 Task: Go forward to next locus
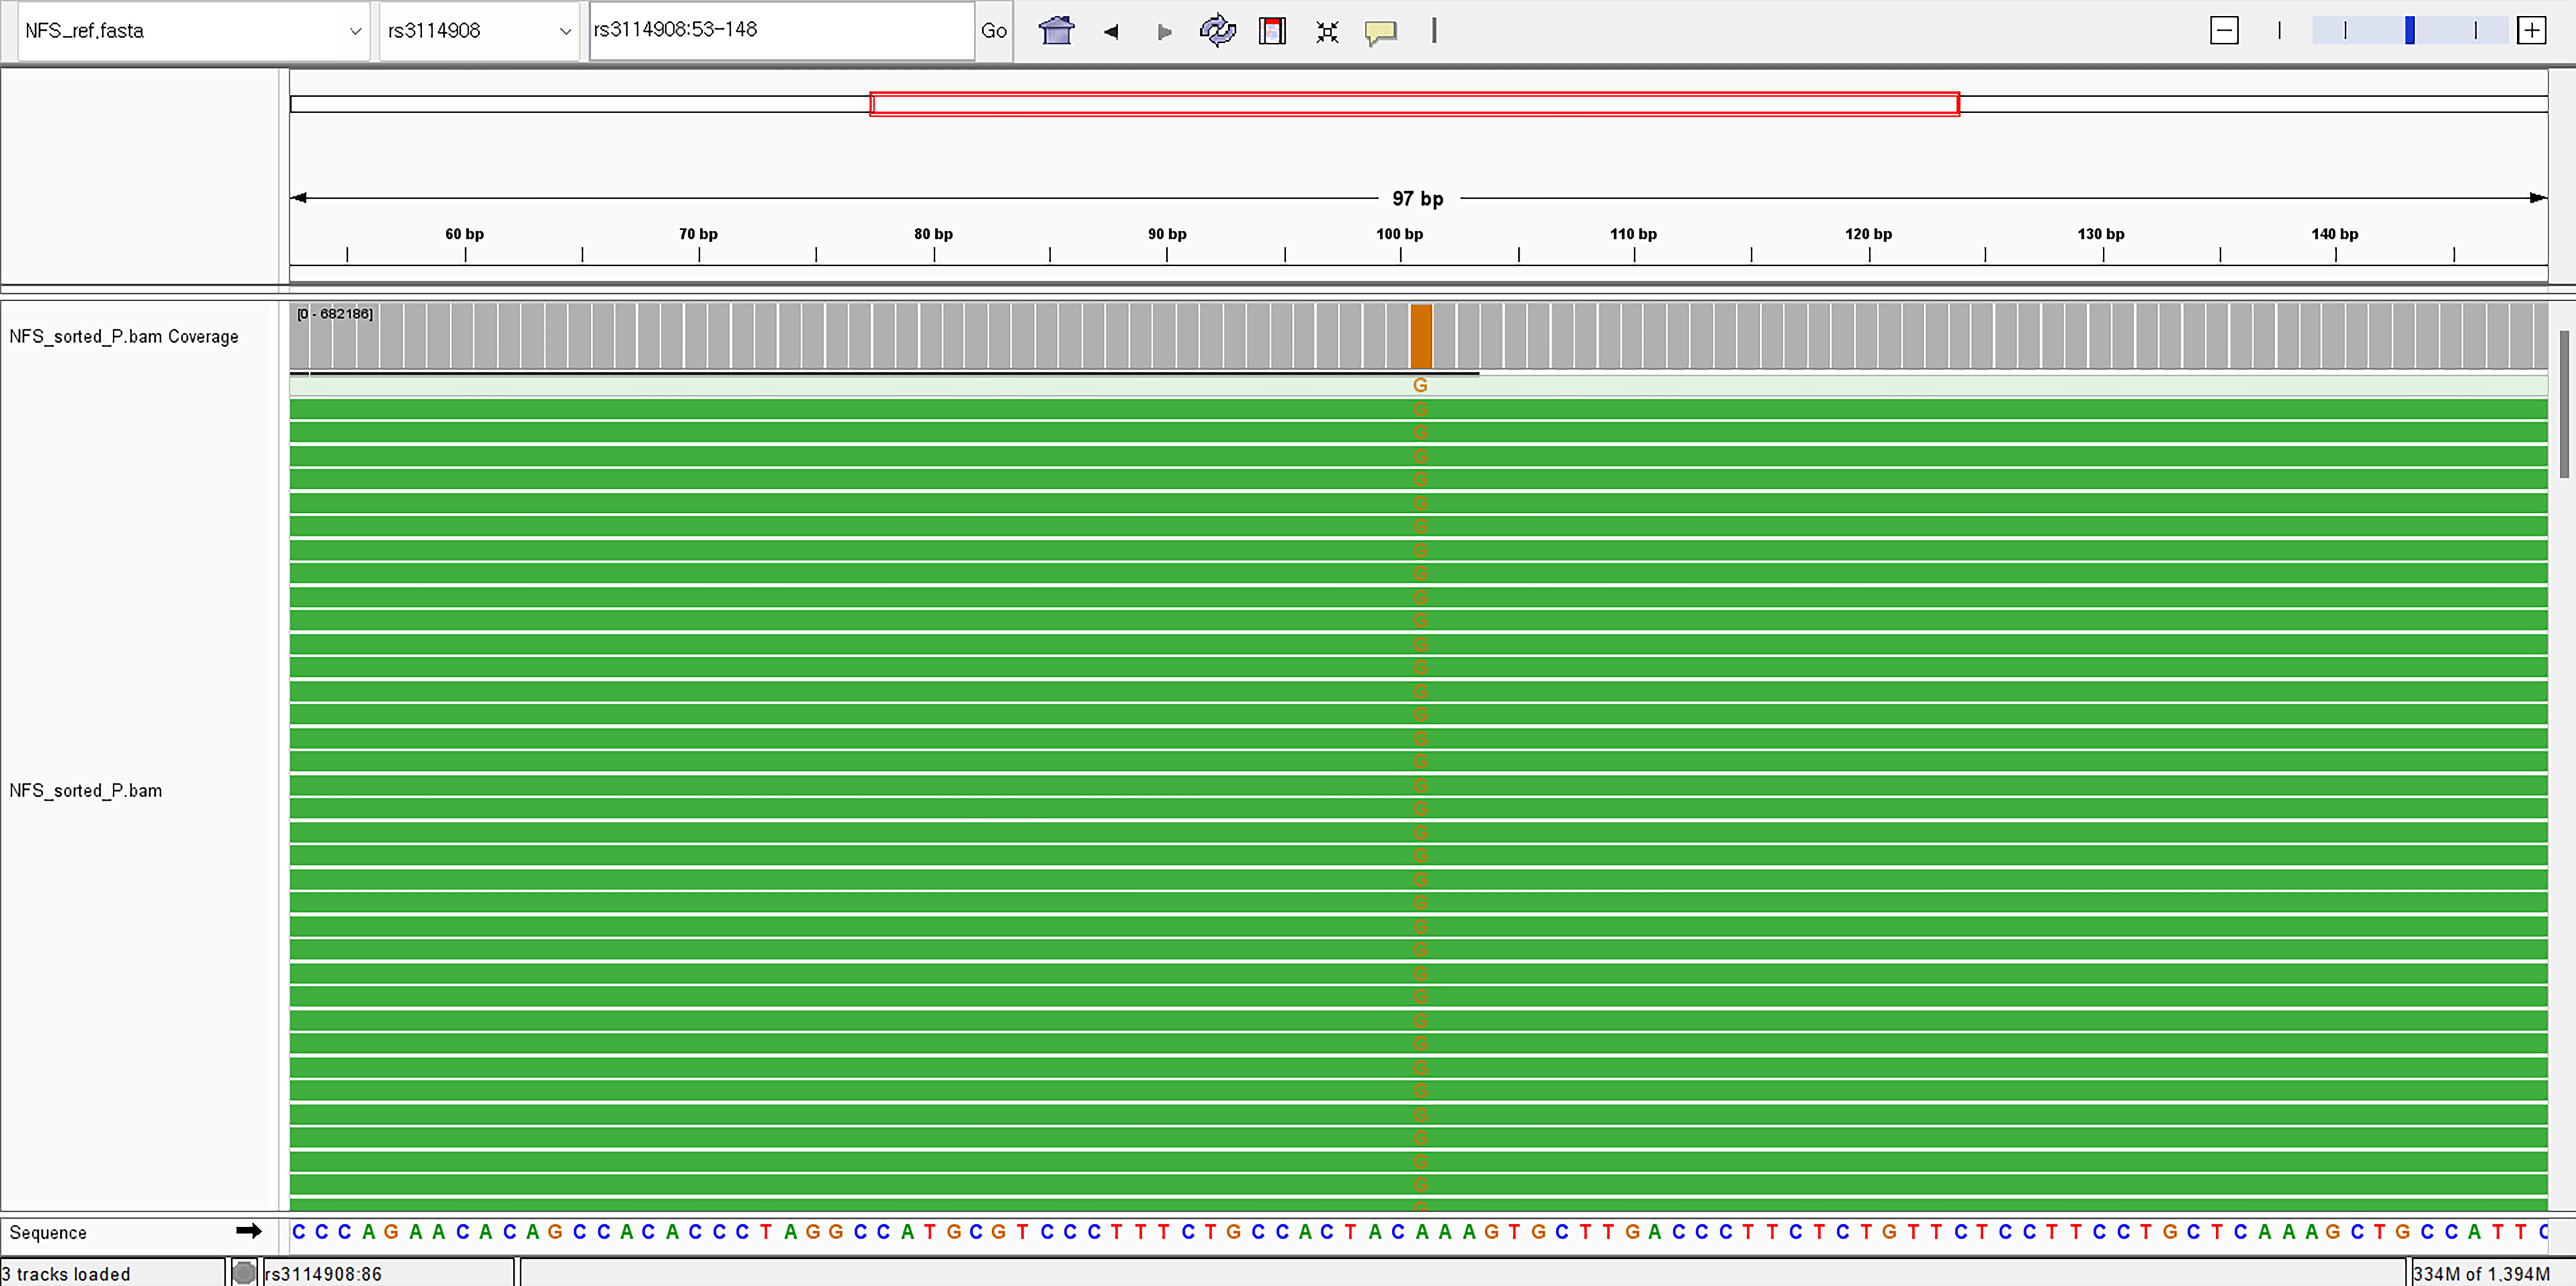[x=1164, y=31]
